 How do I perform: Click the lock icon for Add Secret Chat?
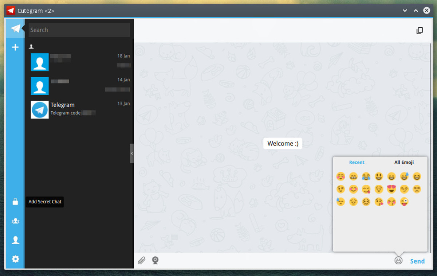(15, 202)
